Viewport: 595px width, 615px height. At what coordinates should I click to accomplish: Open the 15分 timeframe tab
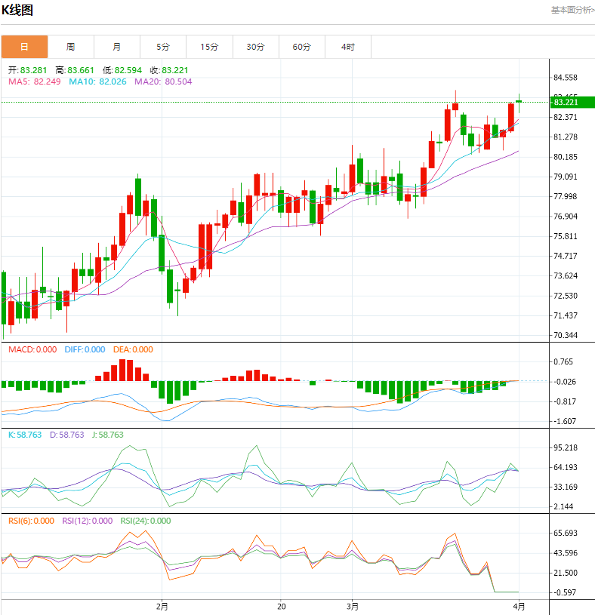pyautogui.click(x=209, y=47)
